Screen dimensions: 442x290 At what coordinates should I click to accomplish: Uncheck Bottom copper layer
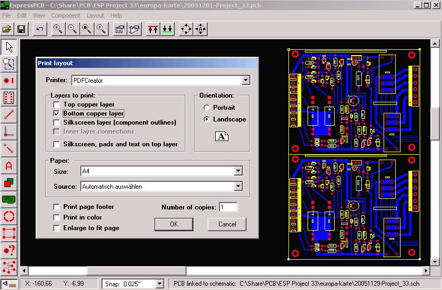click(x=57, y=113)
